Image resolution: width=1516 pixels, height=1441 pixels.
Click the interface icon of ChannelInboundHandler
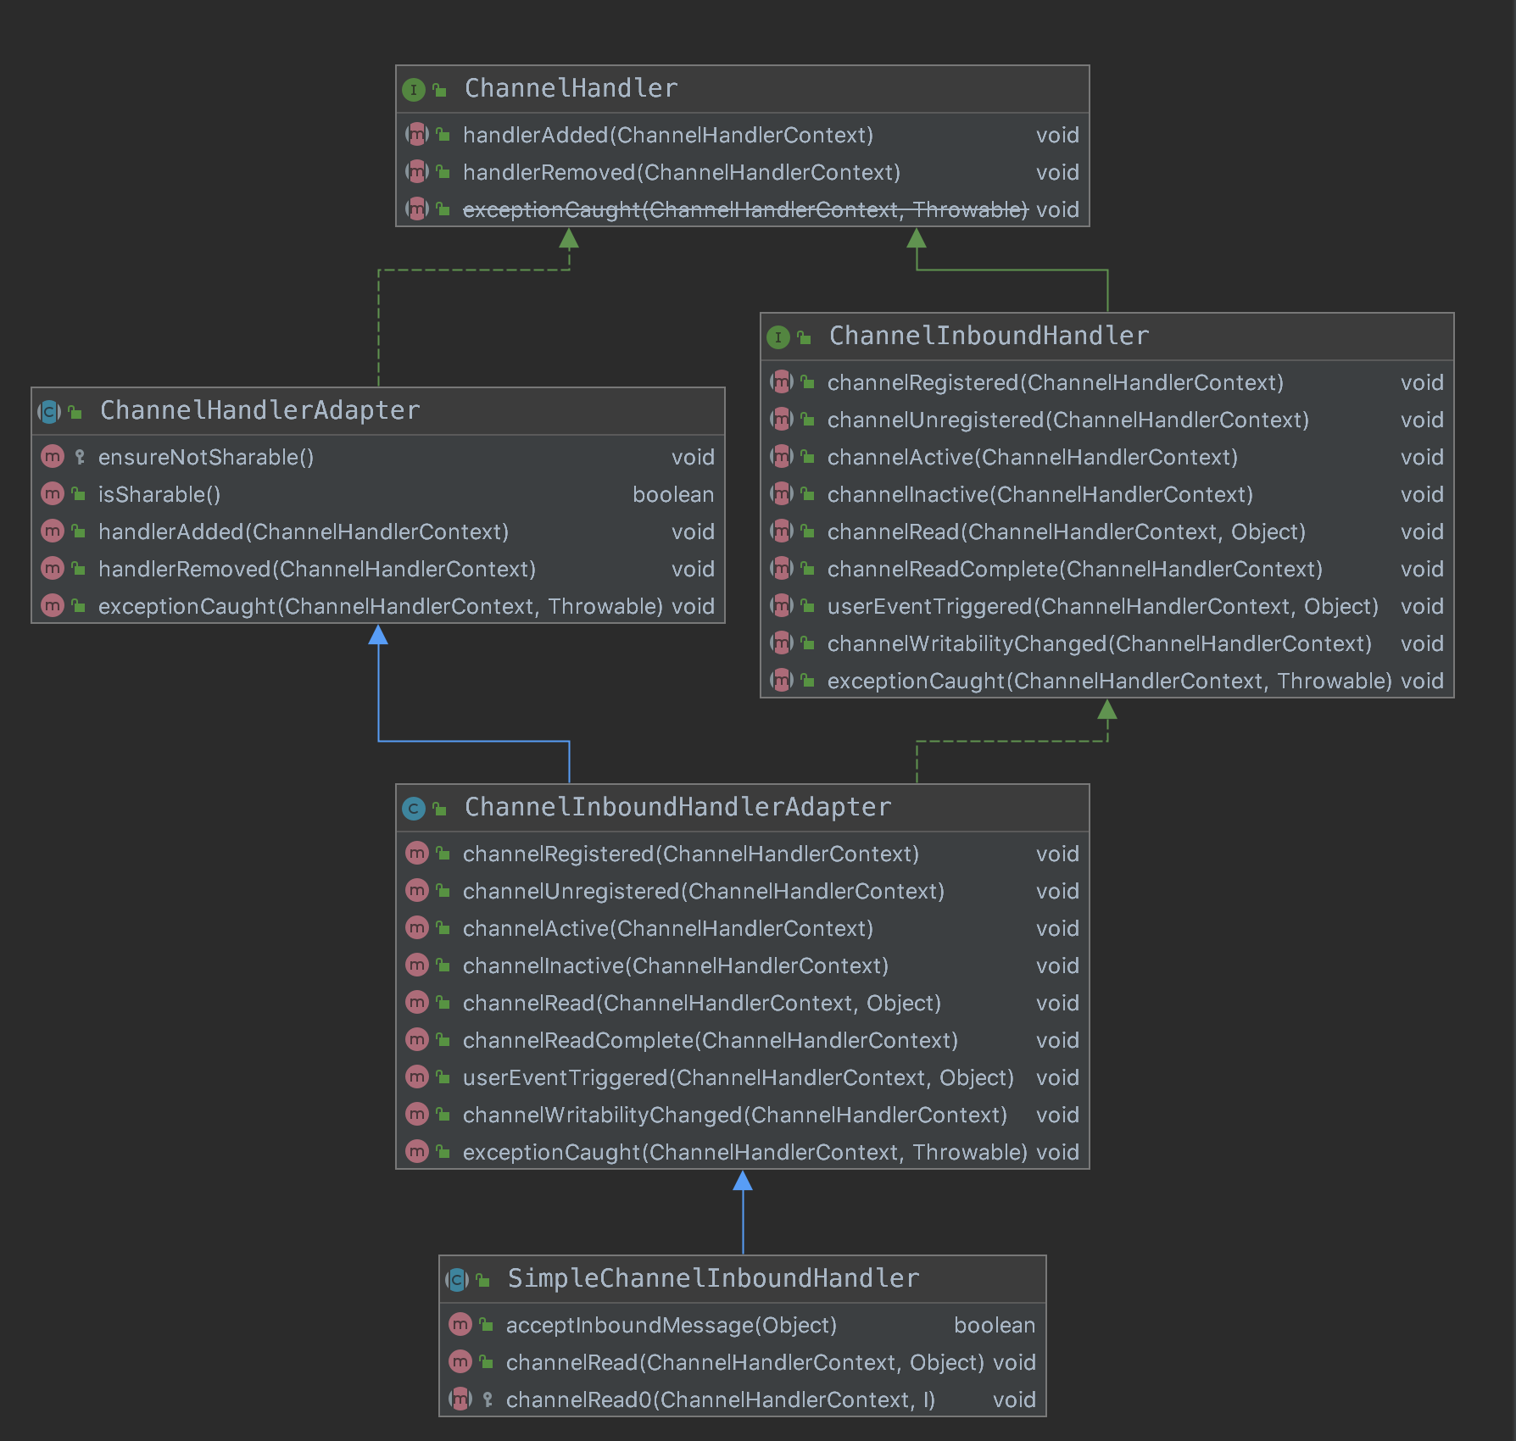pyautogui.click(x=778, y=336)
